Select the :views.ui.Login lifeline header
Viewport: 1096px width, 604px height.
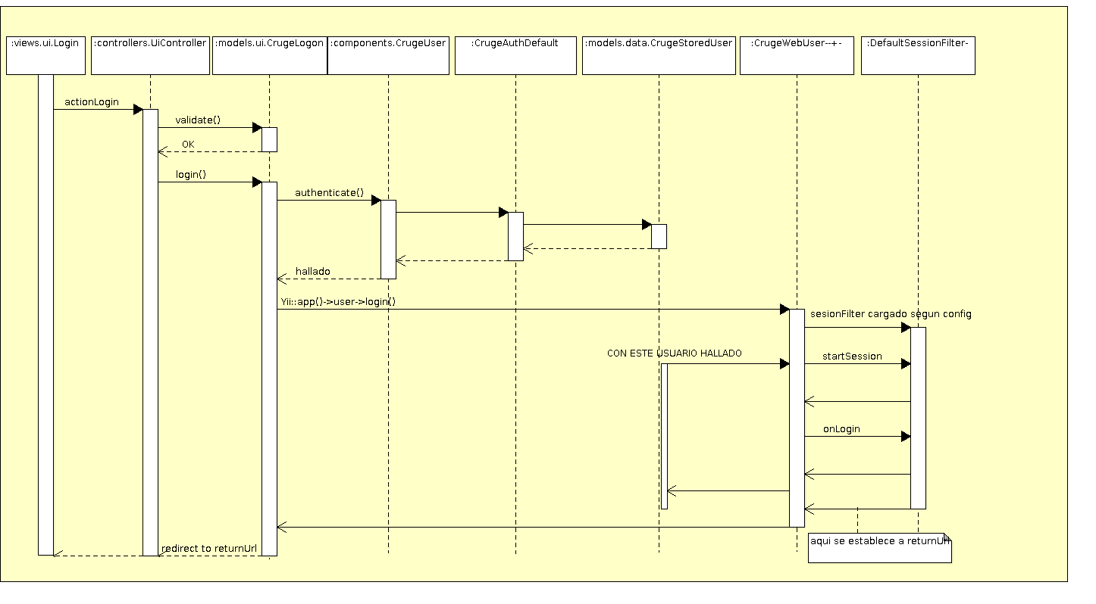tap(45, 54)
